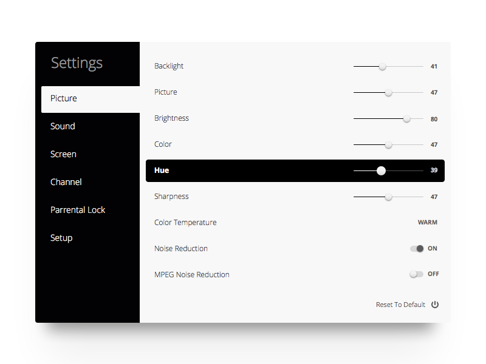The height and width of the screenshot is (364, 486).
Task: Navigate to the Setup section
Action: [61, 238]
